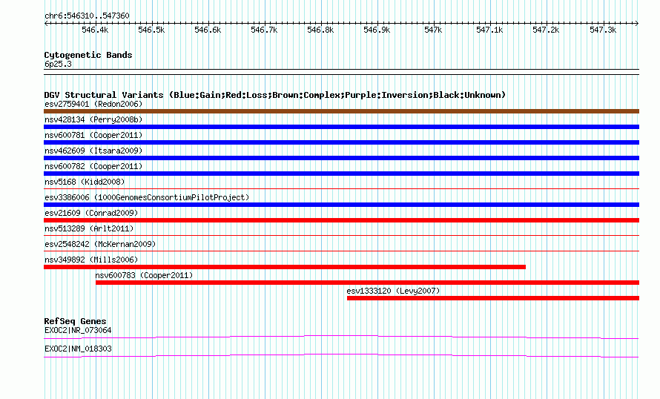Image resolution: width=660 pixels, height=399 pixels.
Task: Click the DGV Structural Variants track title
Action: (275, 95)
